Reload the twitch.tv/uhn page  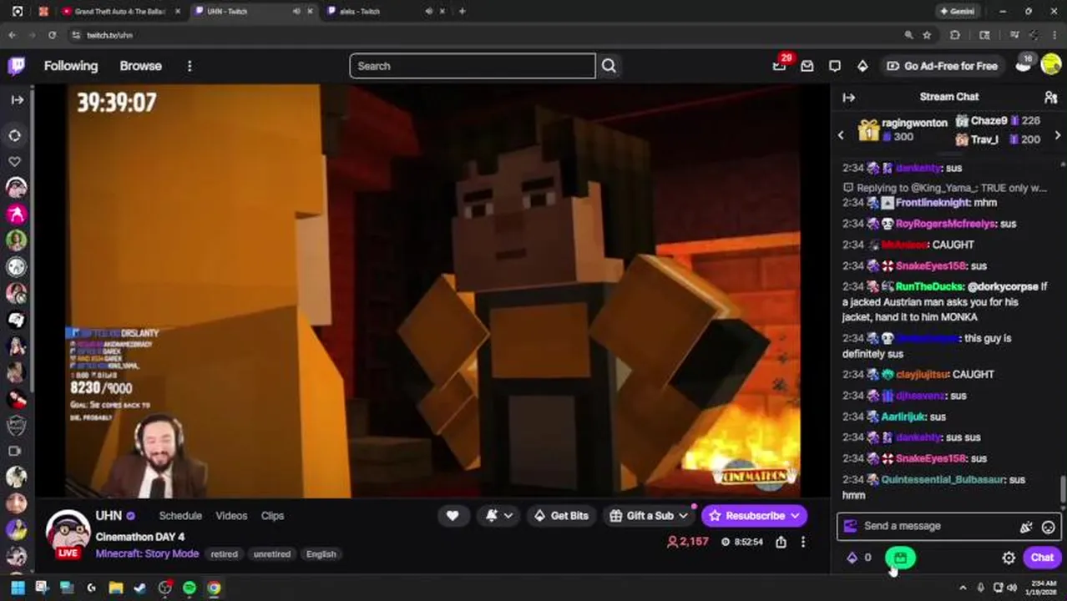click(52, 35)
